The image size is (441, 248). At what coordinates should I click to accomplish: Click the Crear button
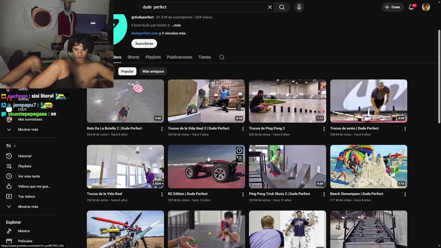[x=393, y=7]
